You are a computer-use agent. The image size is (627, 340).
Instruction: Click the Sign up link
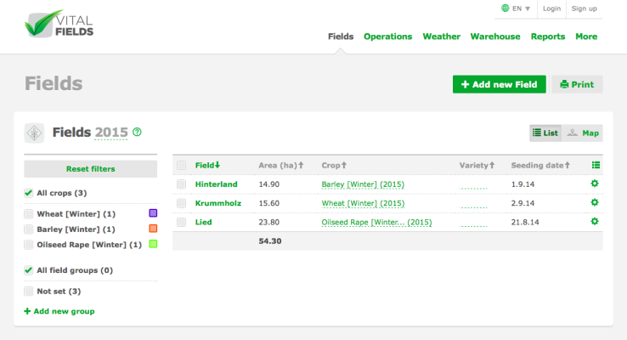(x=585, y=8)
